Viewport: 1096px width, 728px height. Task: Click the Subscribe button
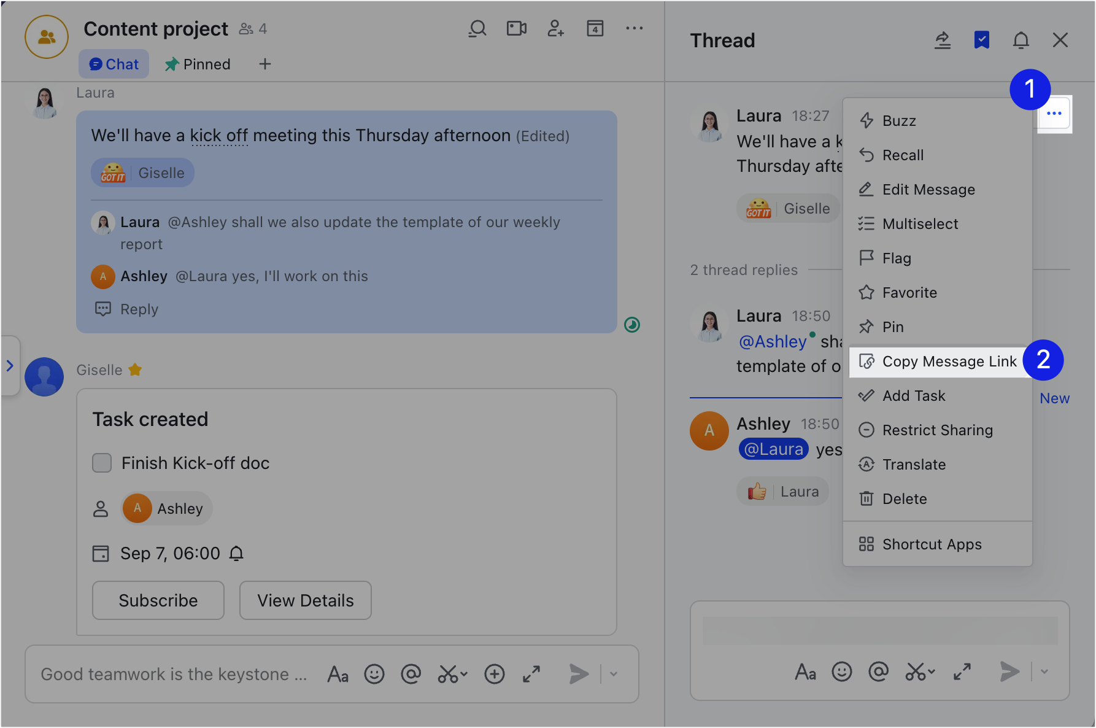coord(158,600)
